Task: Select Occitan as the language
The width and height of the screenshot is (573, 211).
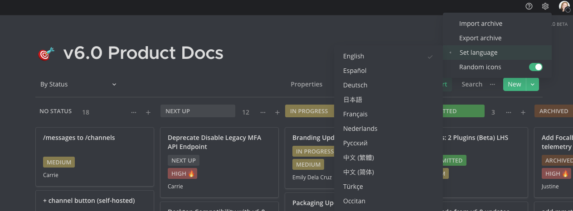Action: [388, 201]
